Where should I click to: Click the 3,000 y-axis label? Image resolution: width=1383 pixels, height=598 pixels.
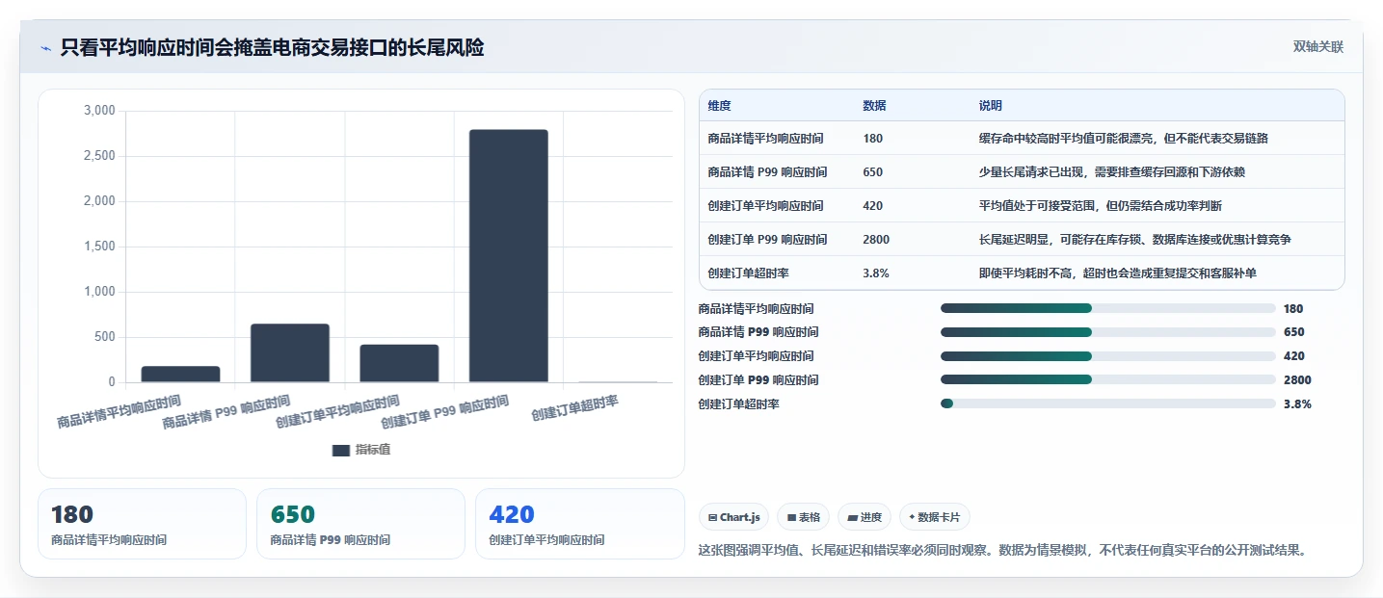tap(99, 111)
